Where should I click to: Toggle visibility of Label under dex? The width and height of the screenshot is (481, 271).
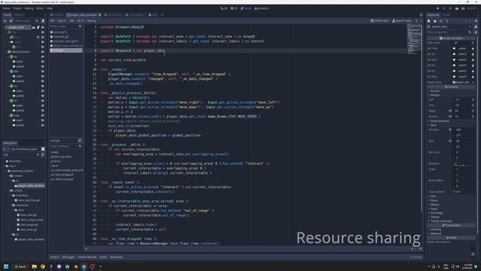[43, 76]
